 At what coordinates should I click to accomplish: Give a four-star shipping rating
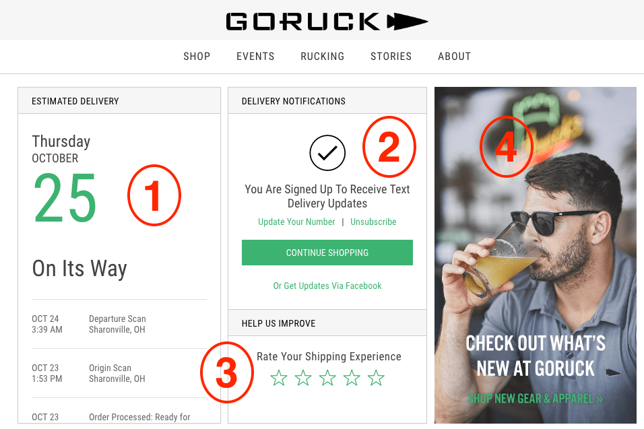click(352, 378)
